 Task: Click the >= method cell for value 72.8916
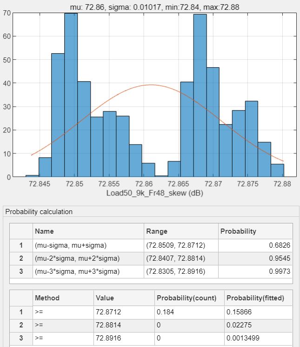click(63, 338)
